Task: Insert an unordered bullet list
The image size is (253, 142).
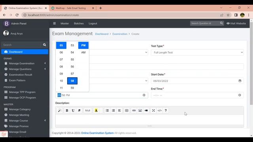Action: pos(107,110)
